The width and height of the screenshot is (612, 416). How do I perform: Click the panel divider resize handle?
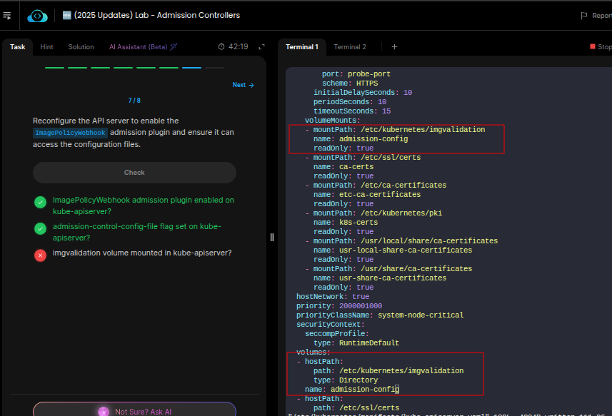272,237
